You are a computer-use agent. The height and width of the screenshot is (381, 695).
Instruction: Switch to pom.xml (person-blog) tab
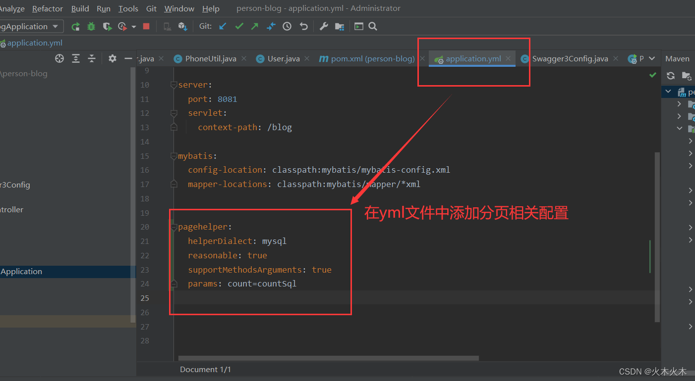point(372,58)
